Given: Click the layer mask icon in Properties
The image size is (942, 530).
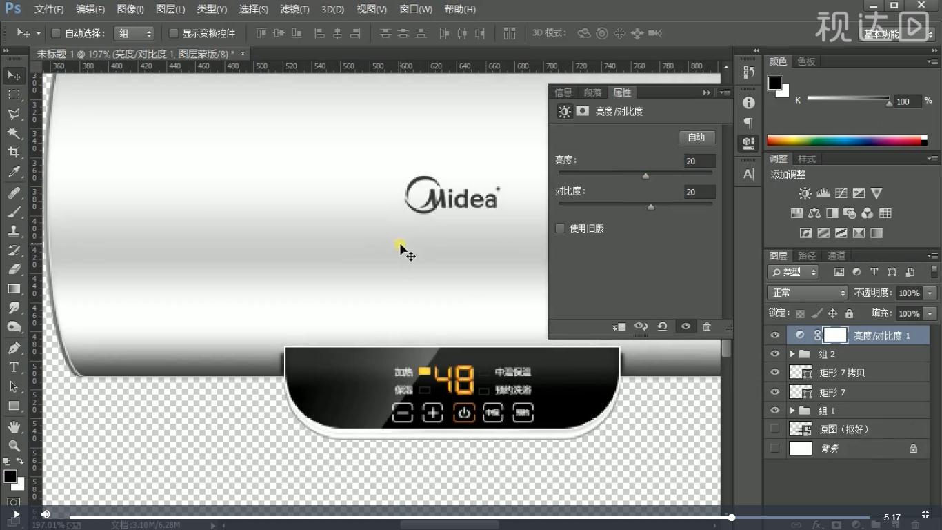Looking at the screenshot, I should pyautogui.click(x=583, y=111).
